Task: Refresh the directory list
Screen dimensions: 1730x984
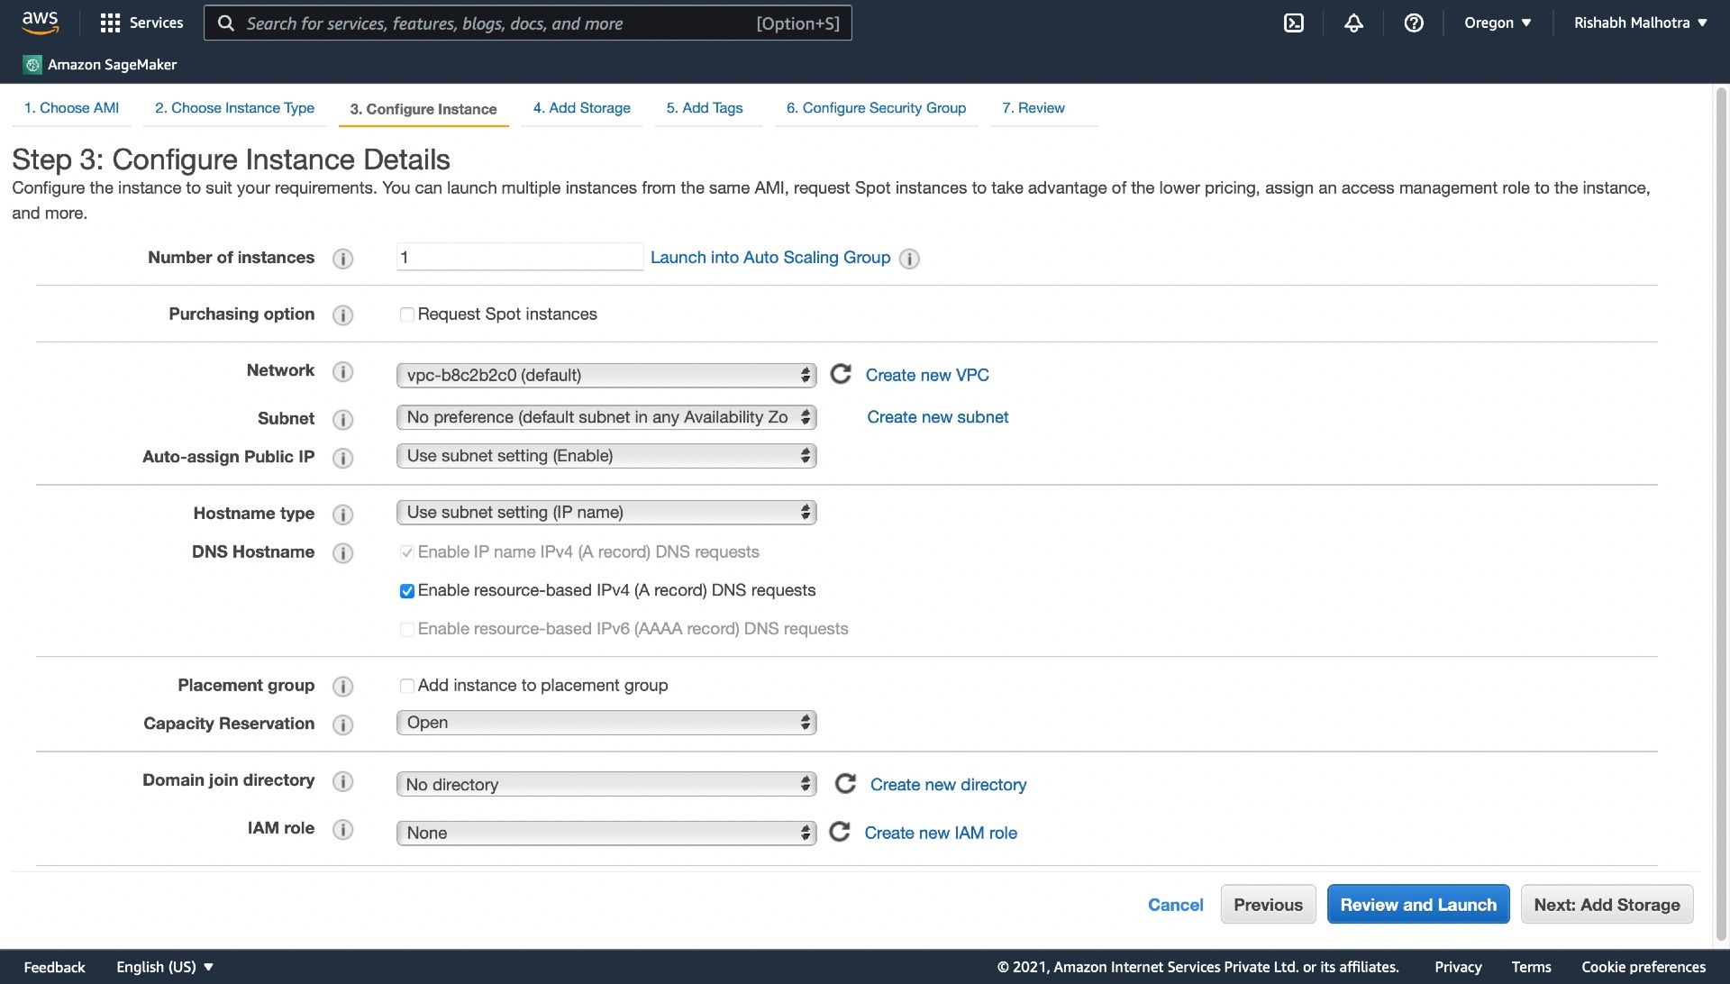Action: tap(845, 783)
